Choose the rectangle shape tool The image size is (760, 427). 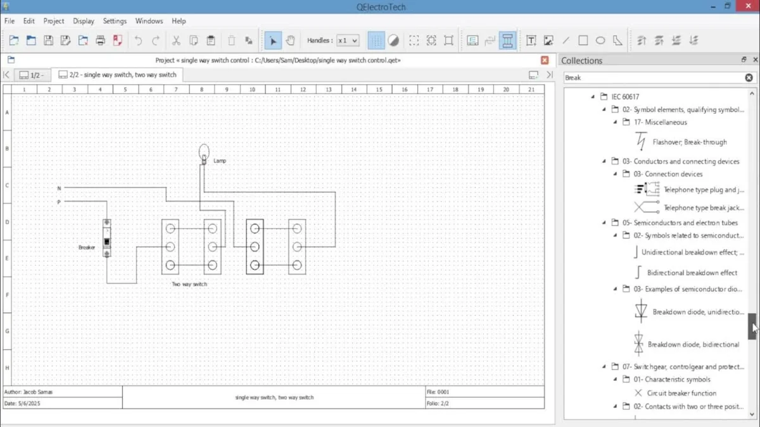click(583, 40)
